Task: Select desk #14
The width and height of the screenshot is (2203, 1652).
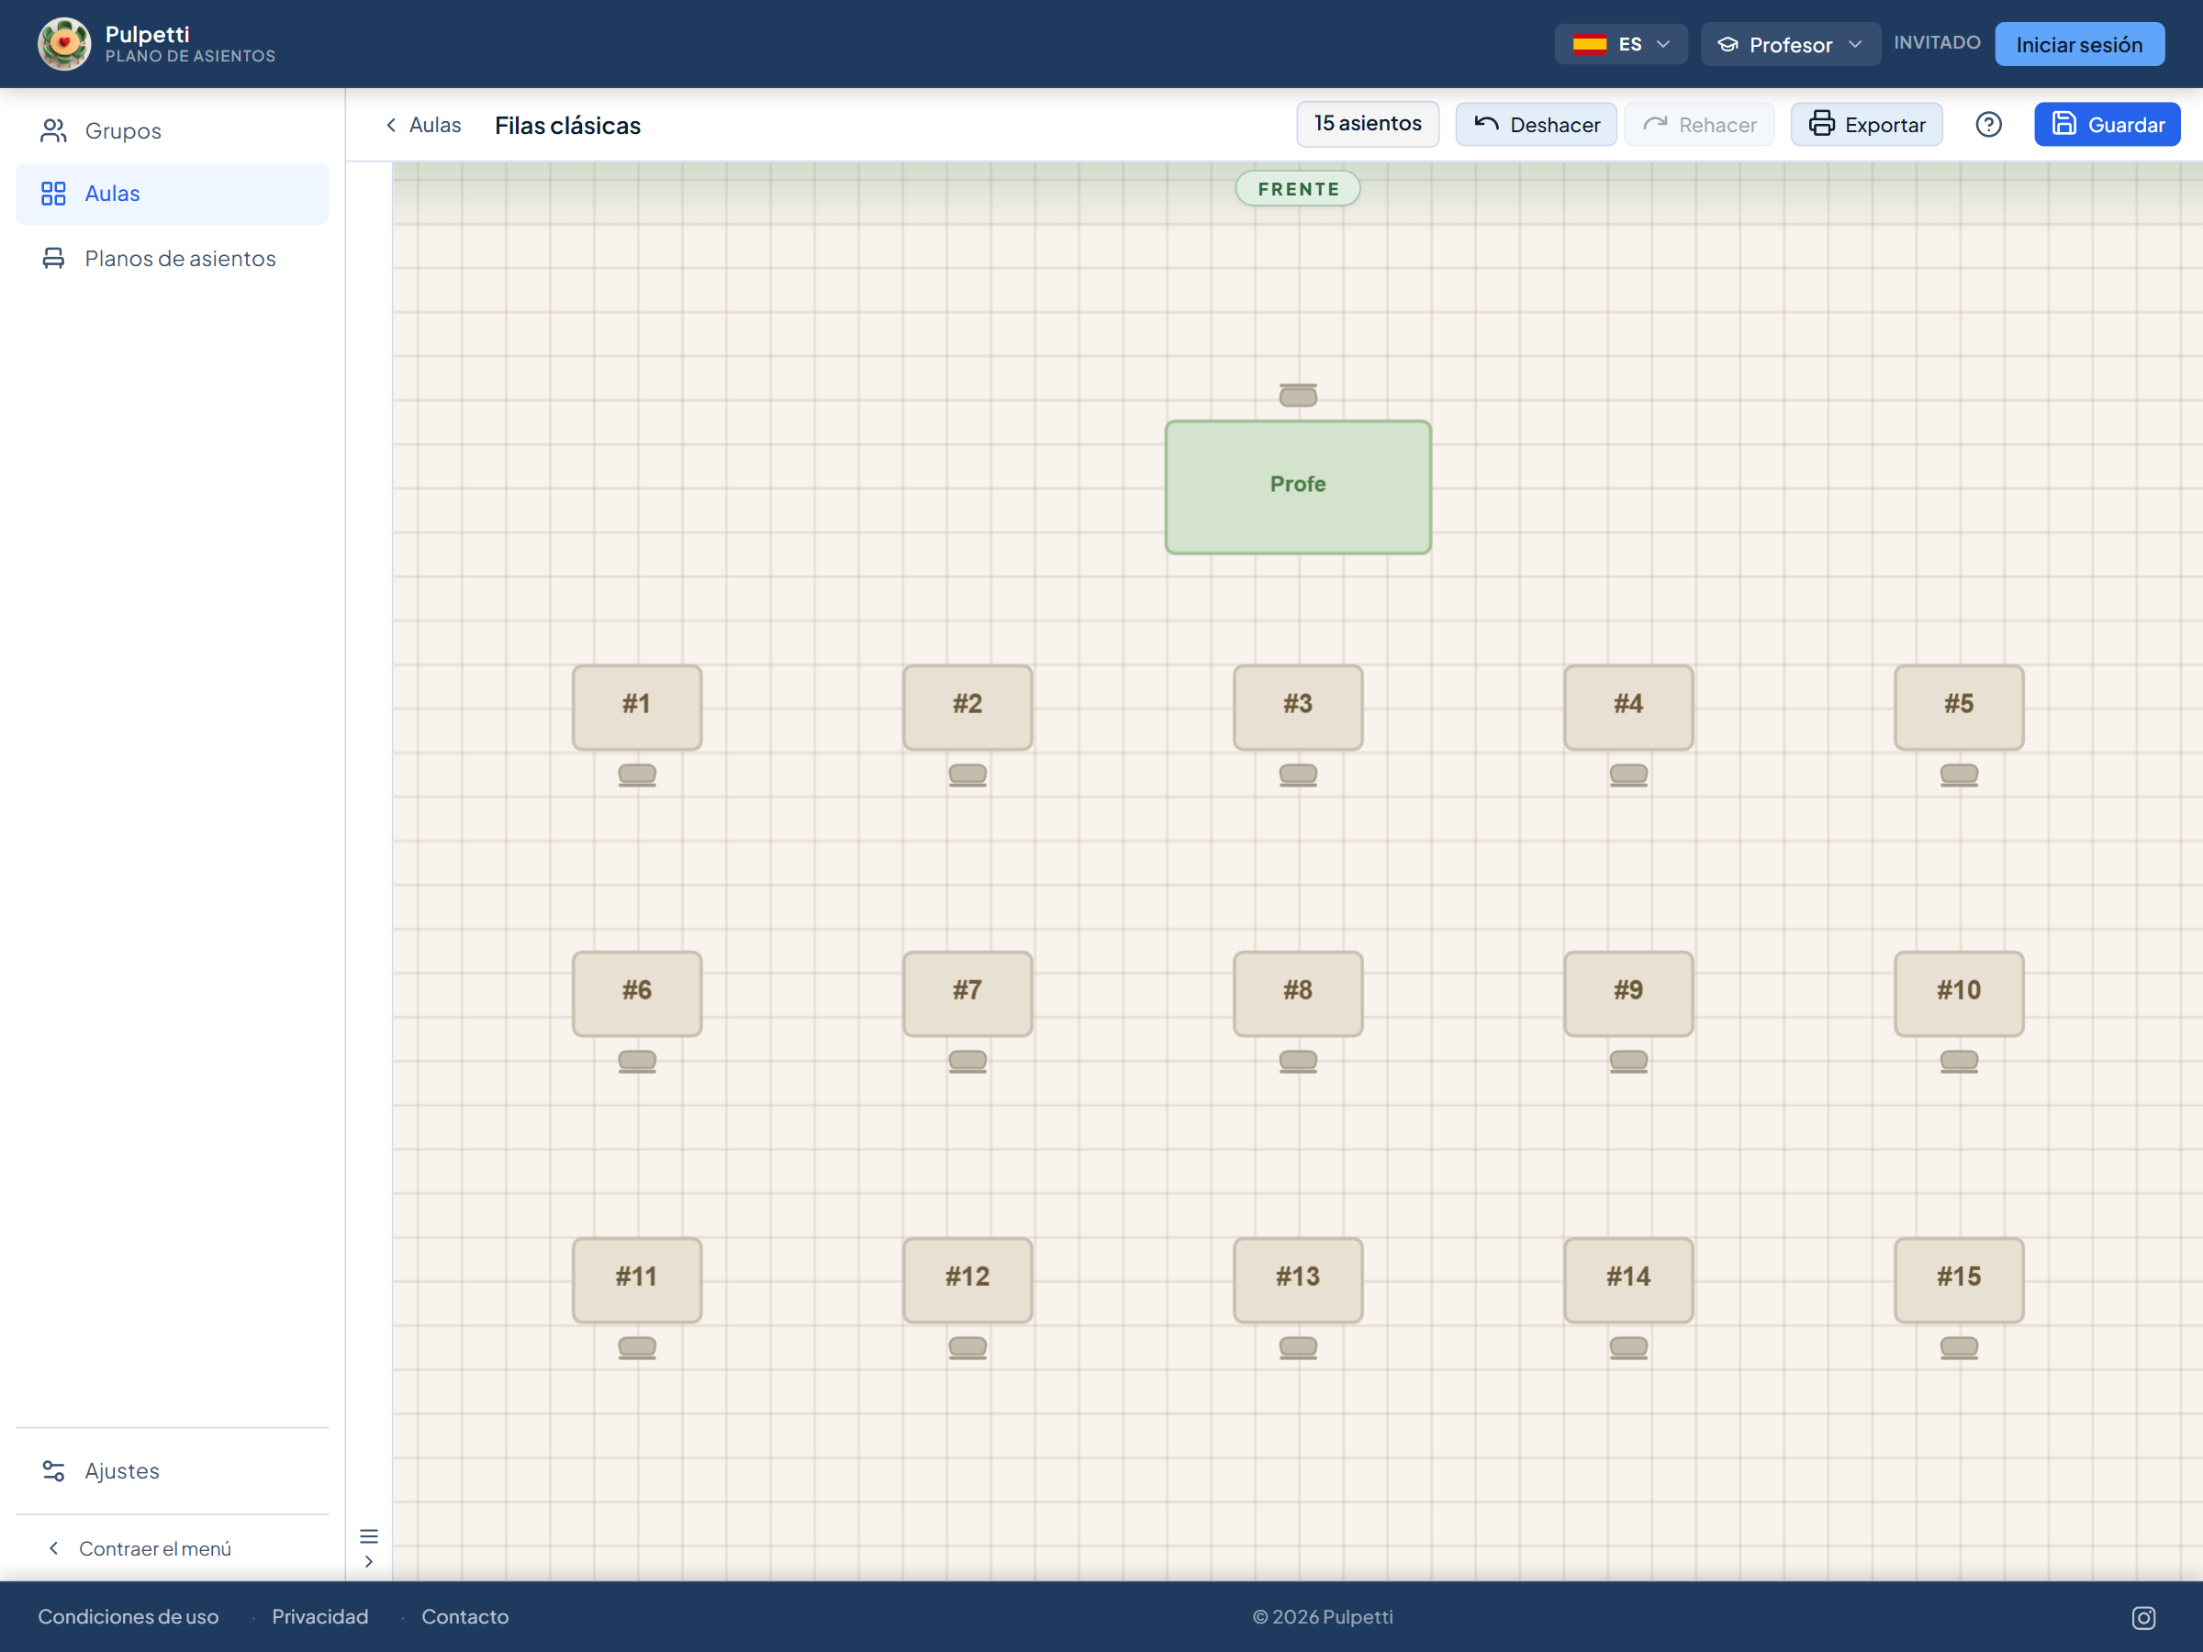Action: coord(1628,1279)
